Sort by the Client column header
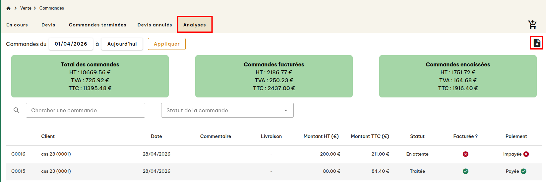 click(48, 136)
